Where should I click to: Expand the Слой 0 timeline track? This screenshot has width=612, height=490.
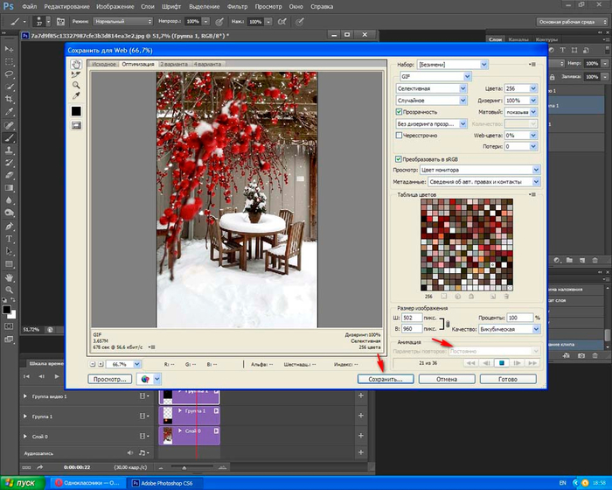coord(25,437)
